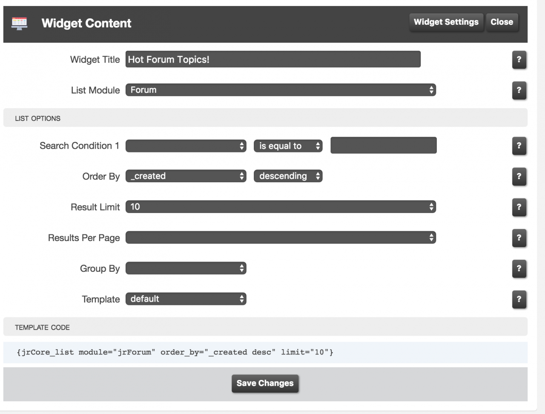This screenshot has width=545, height=414.
Task: Open help for Widget Title field
Action: 519,60
